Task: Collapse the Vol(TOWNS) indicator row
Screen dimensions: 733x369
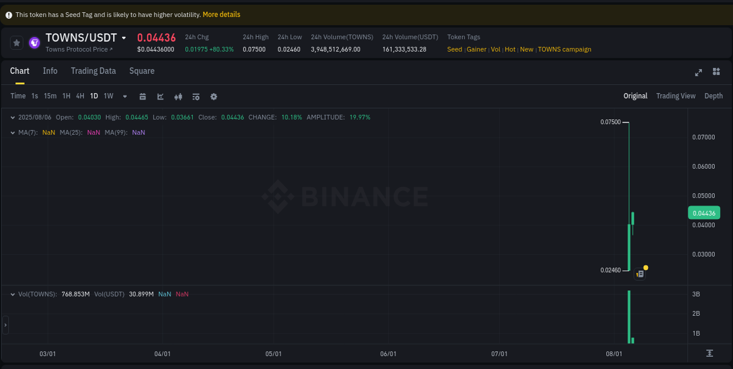Action: click(x=13, y=293)
